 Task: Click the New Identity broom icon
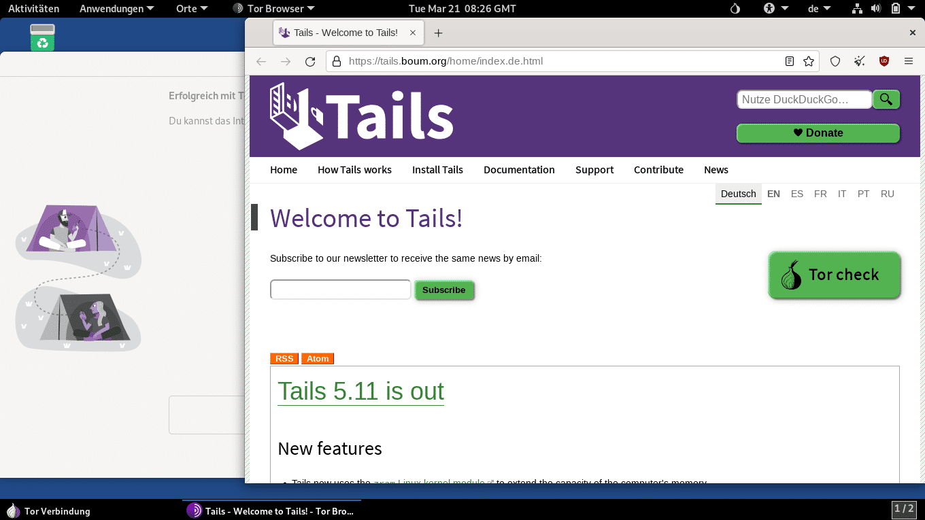pyautogui.click(x=860, y=61)
